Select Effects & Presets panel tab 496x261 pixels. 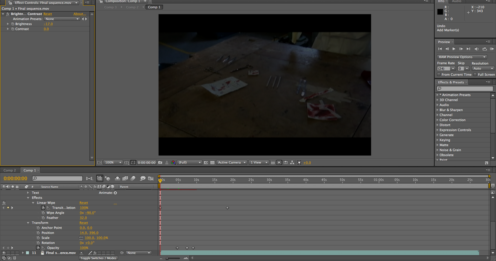point(451,82)
